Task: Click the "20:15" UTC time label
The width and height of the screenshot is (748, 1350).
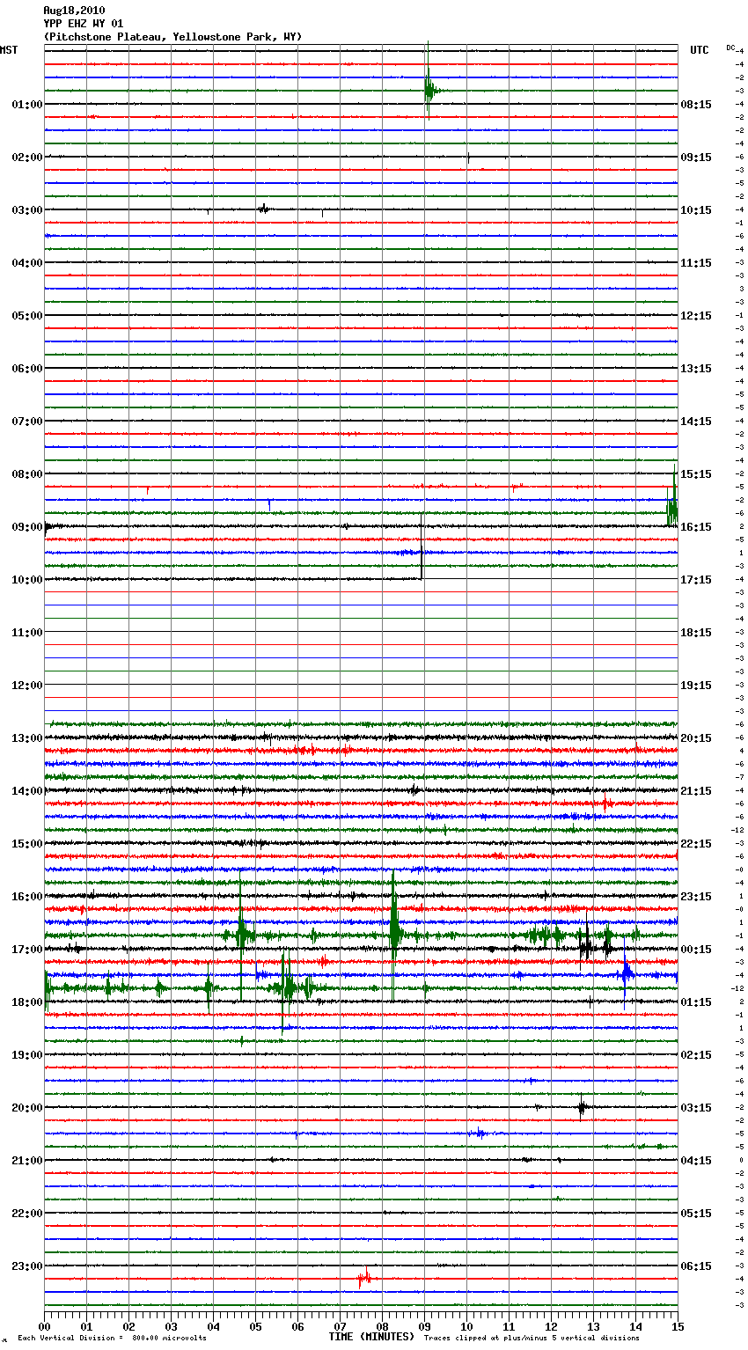Action: coord(696,738)
